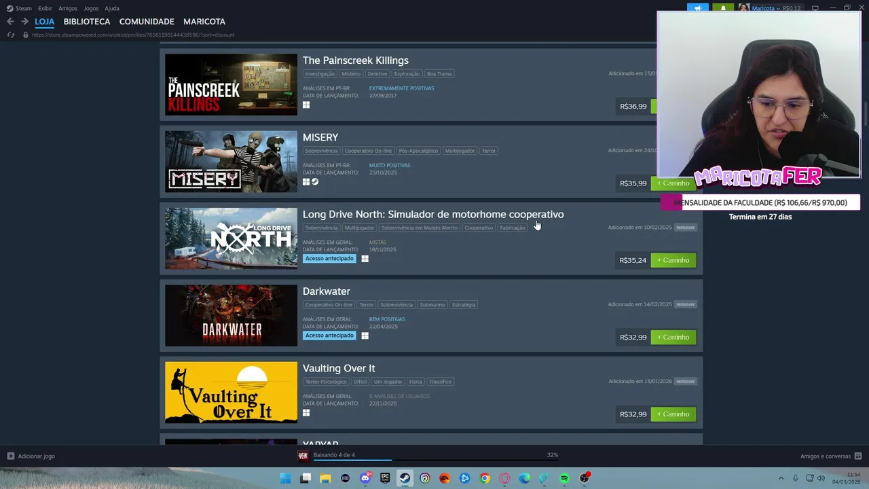Switch to the COMUNIDADE tab
Screen dimensions: 869x489
147,22
